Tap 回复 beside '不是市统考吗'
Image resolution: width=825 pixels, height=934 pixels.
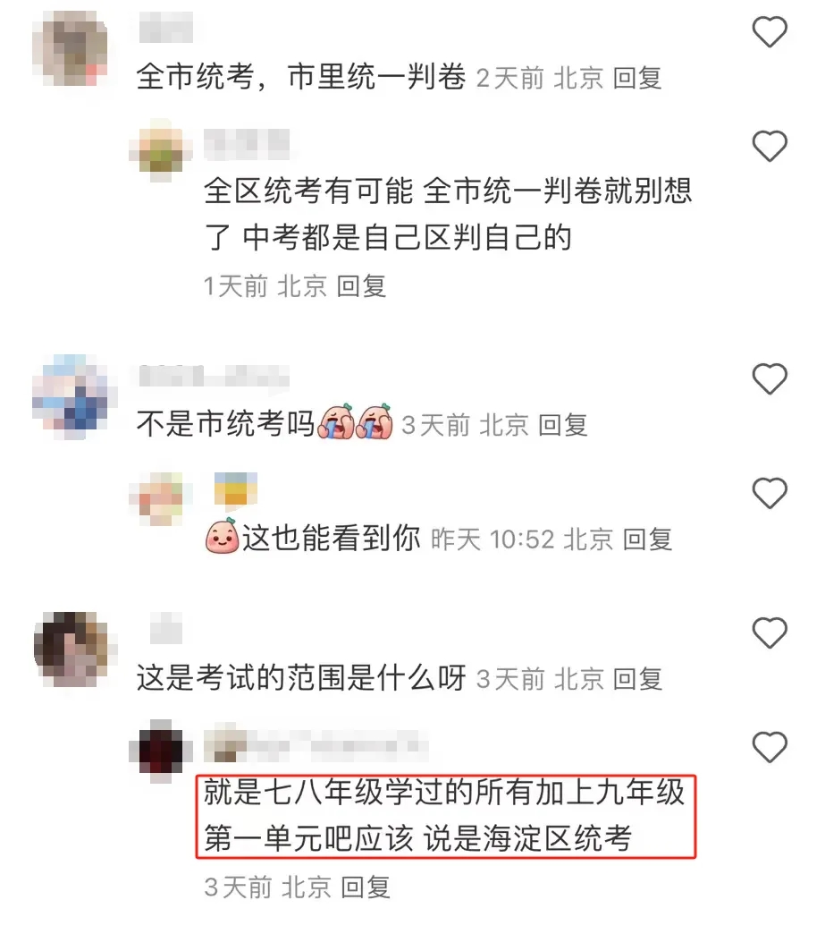pos(562,425)
